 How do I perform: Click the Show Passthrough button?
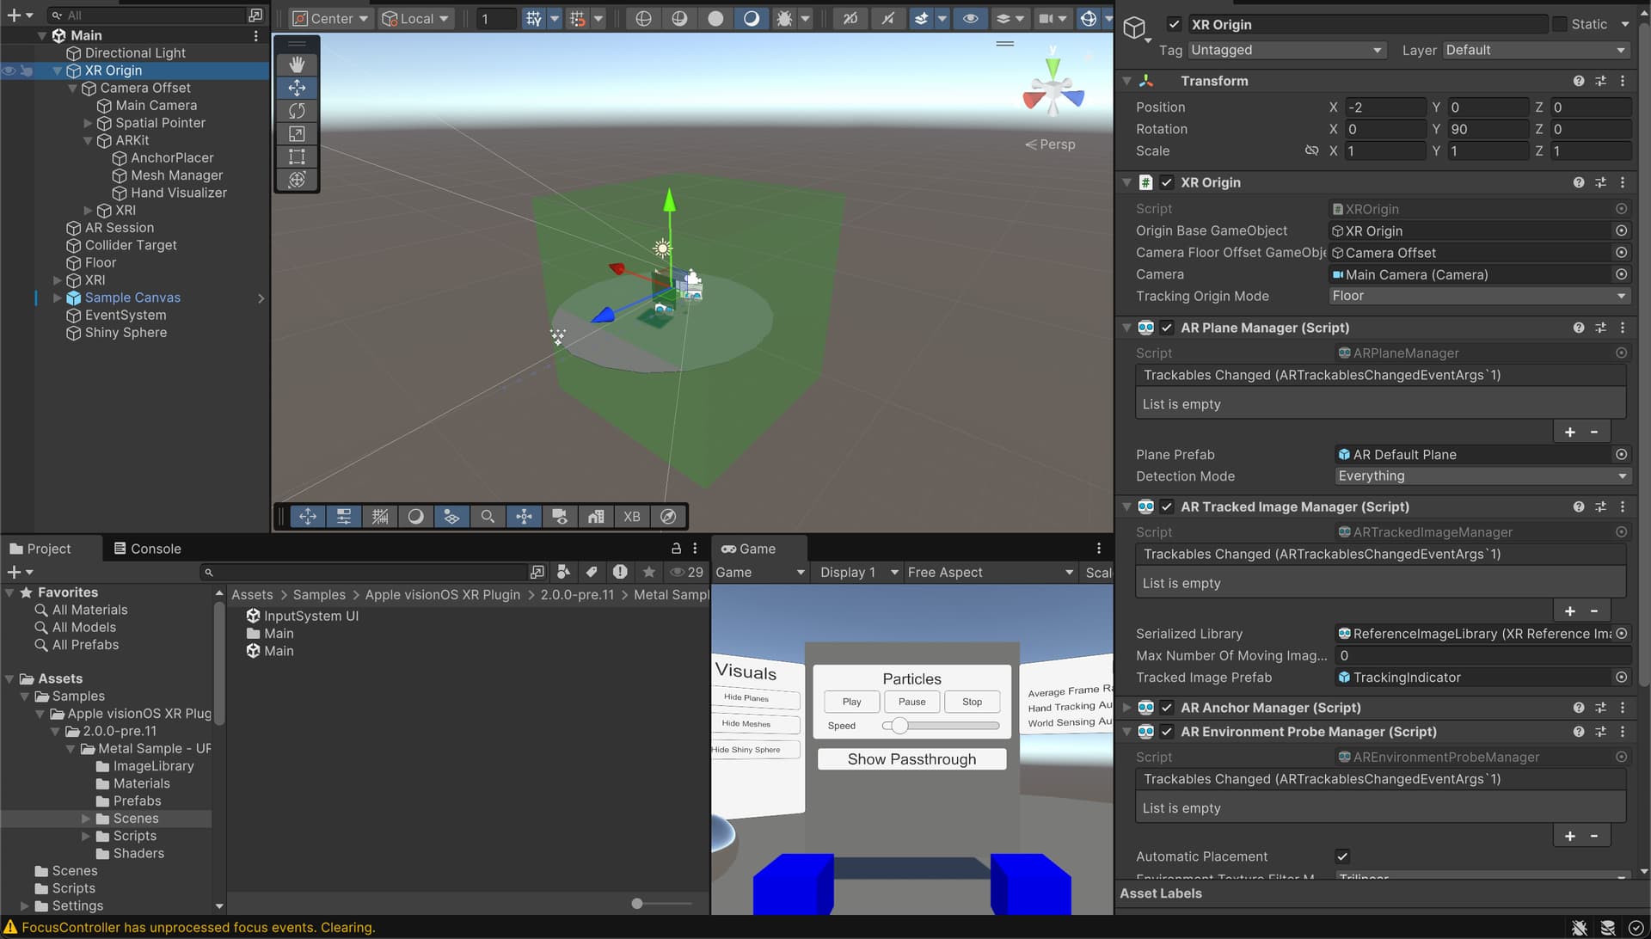pos(911,758)
